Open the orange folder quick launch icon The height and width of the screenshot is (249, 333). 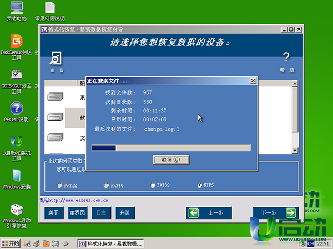click(x=46, y=243)
